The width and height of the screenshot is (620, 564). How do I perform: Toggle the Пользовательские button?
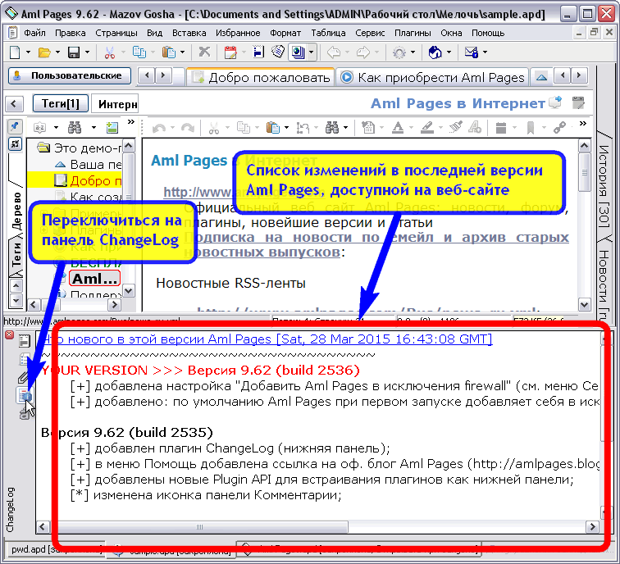[x=70, y=75]
